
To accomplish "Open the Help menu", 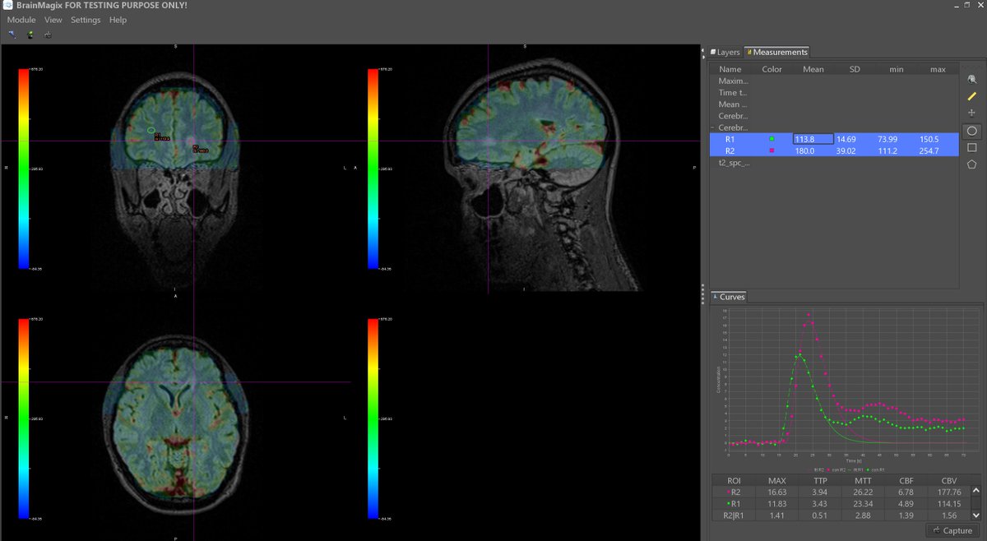I will coord(118,20).
